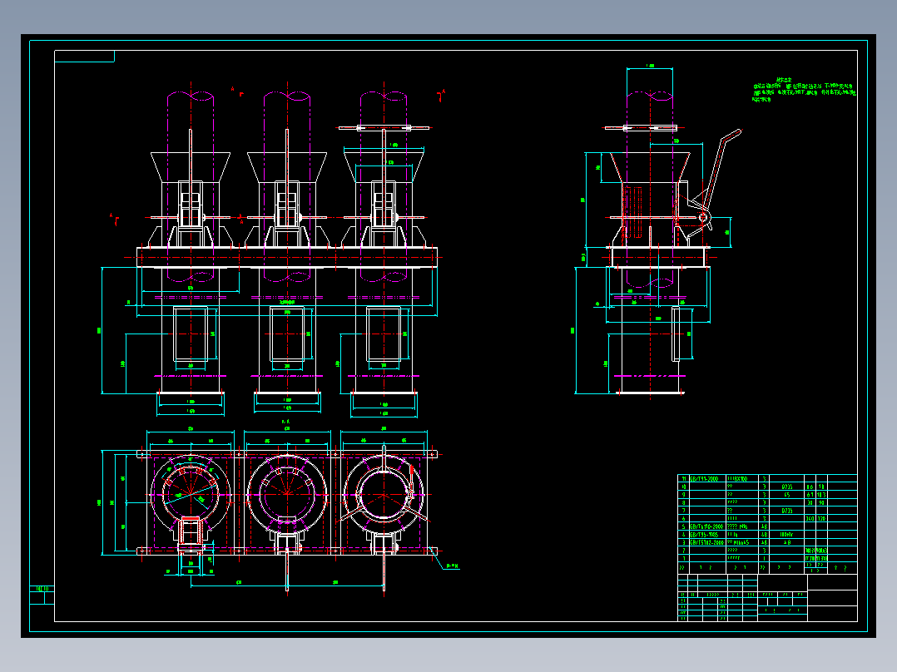Viewport: 897px width, 672px height.
Task: Pick the right rectangular inspection window
Action: 384,334
